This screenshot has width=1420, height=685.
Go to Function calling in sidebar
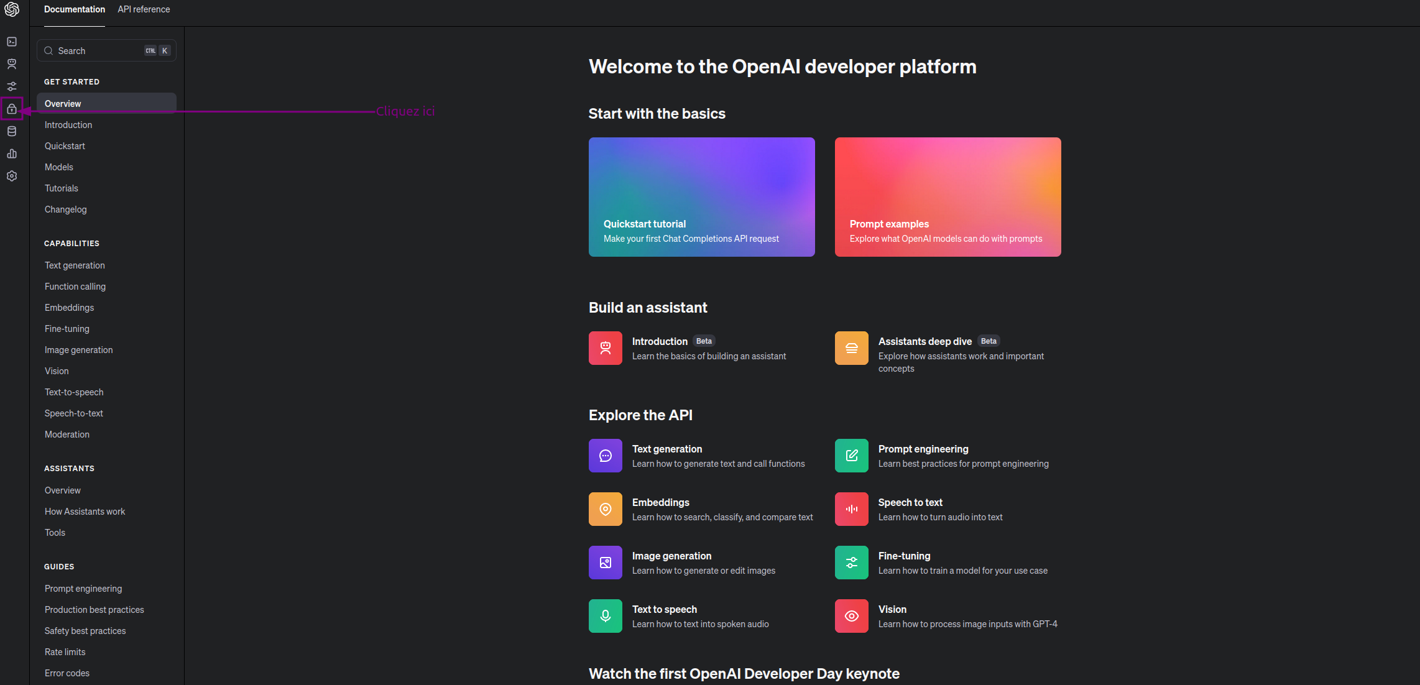(x=75, y=287)
